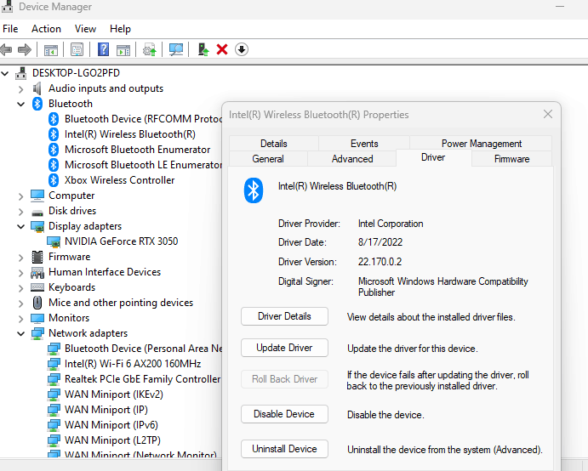Select WAN Miniport (L2TP)

[x=112, y=440]
